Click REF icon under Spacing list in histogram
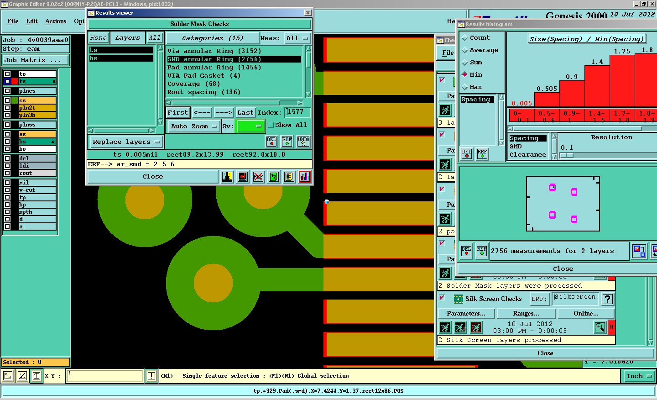Viewport: 657px width, 400px height. 482,154
